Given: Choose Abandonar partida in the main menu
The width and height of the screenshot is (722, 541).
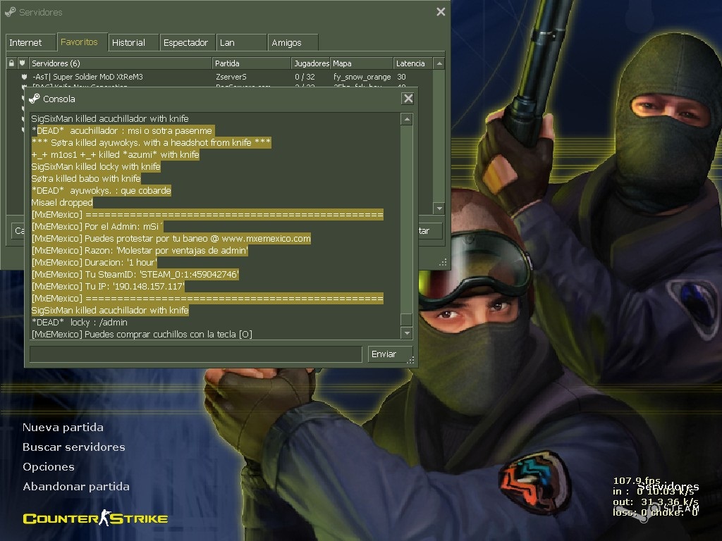Looking at the screenshot, I should [76, 487].
